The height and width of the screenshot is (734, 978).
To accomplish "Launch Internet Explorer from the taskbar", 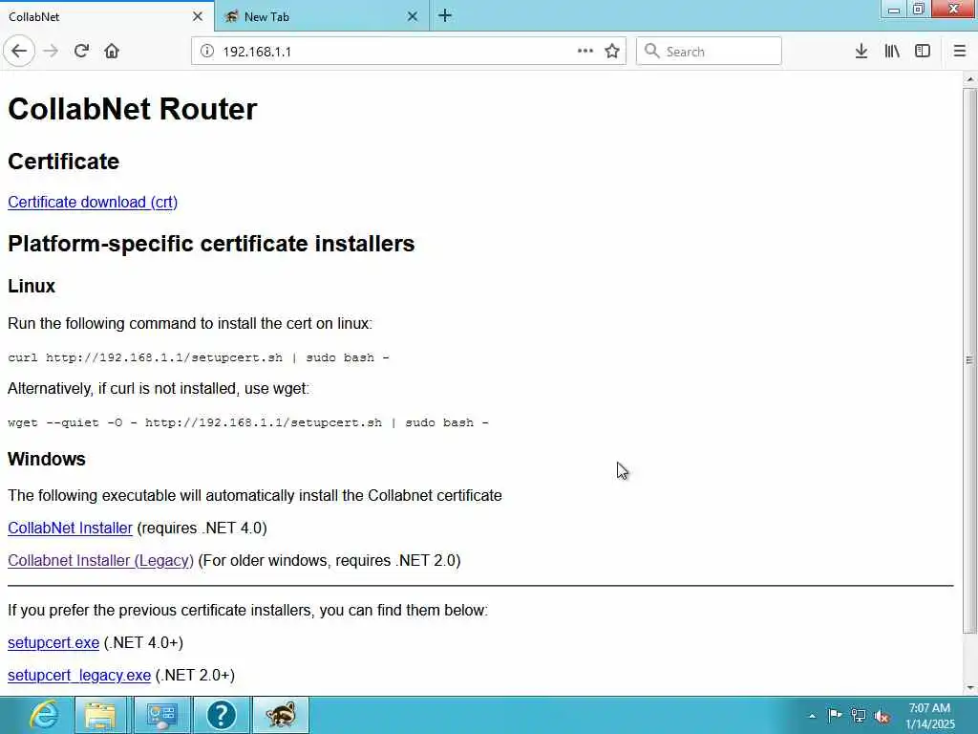I will click(x=43, y=715).
